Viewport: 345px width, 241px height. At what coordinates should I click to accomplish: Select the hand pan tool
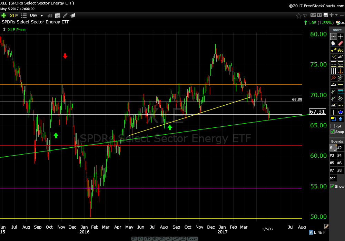pyautogui.click(x=333, y=44)
